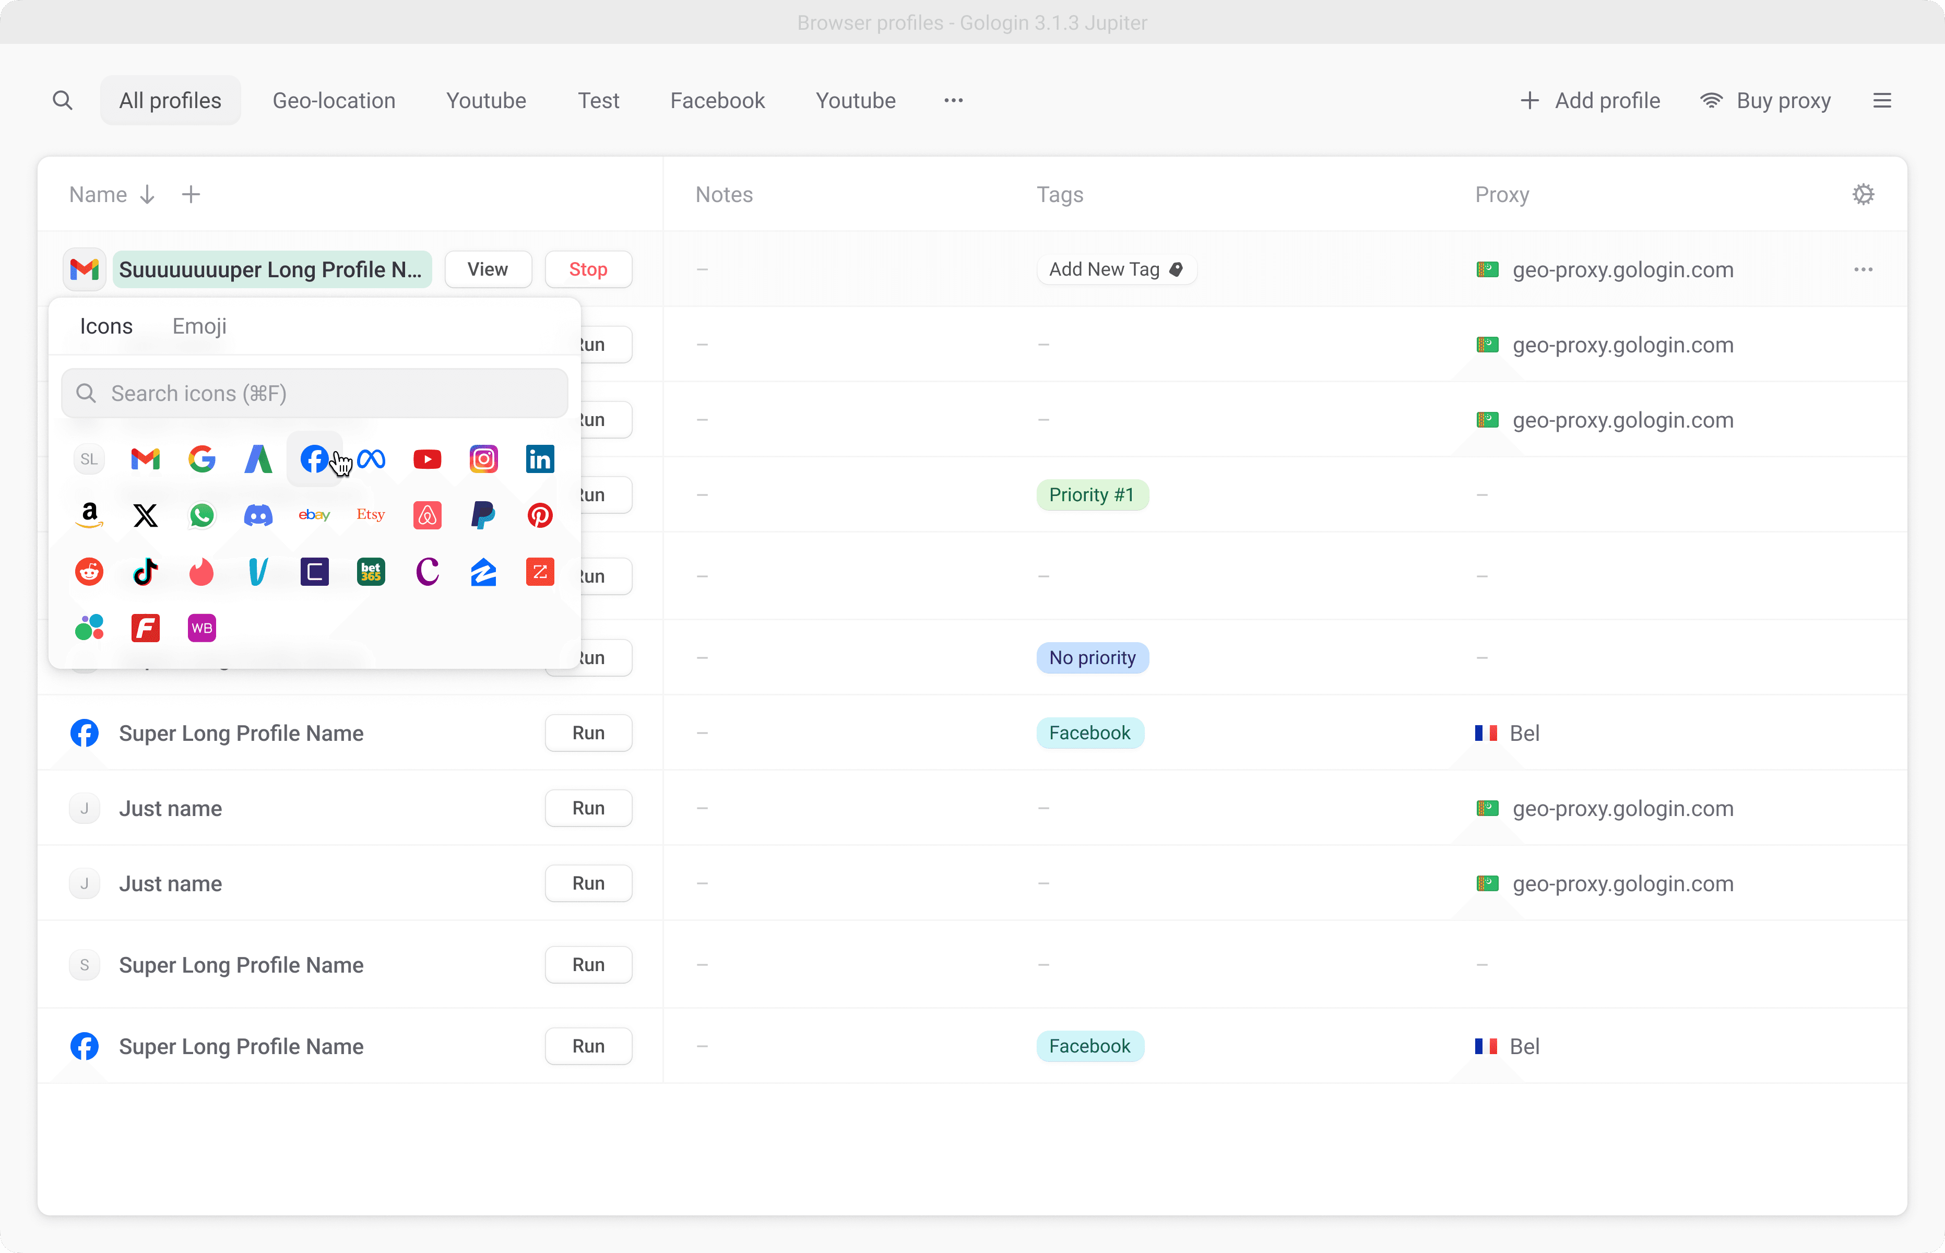Select the Zillow house icon
Screen dimensions: 1945x1253
pyautogui.click(x=483, y=572)
